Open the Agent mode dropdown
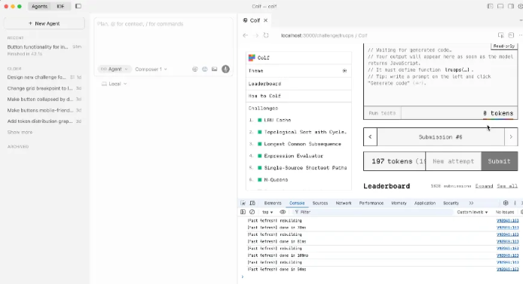This screenshot has height=284, width=523. 115,69
